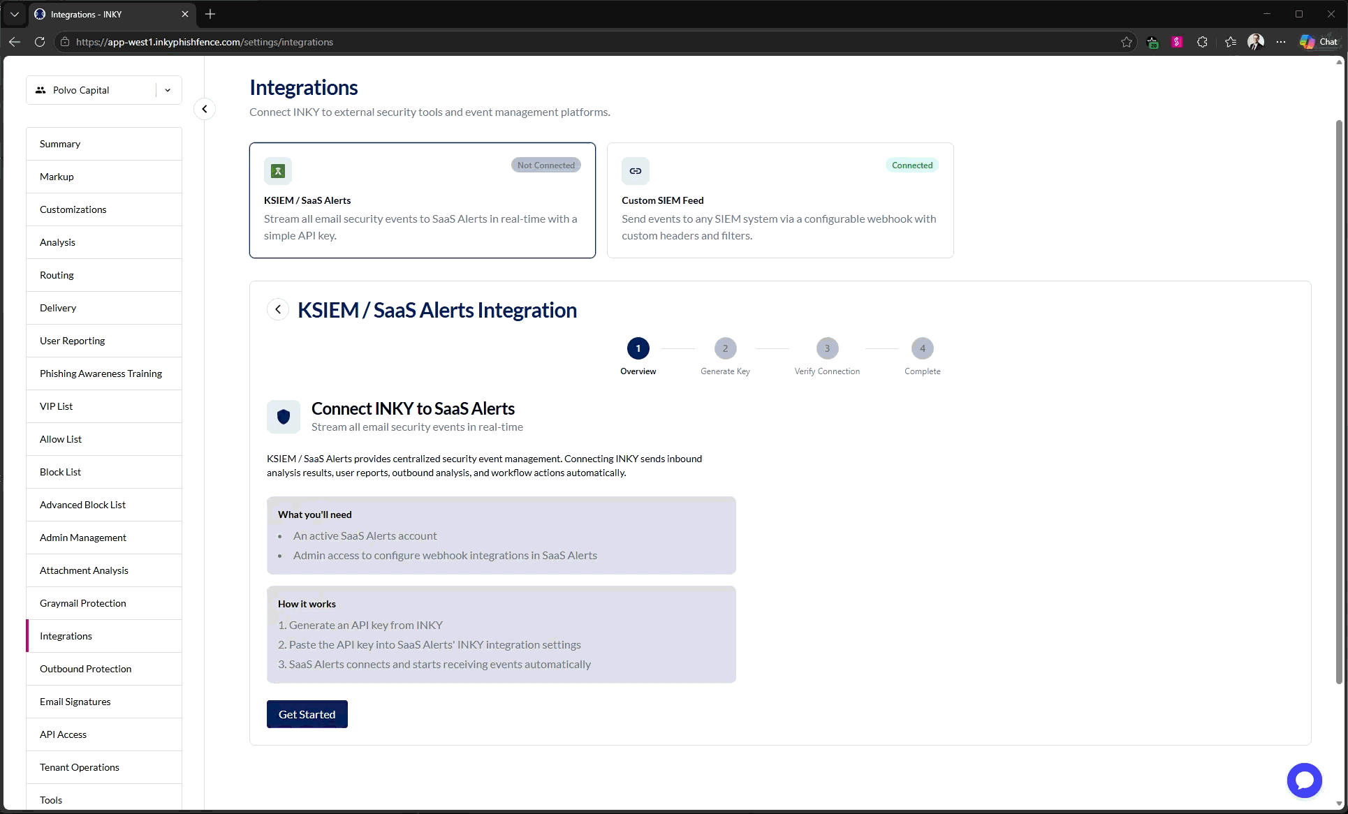This screenshot has width=1348, height=814.
Task: Open the chat support bubble
Action: tap(1305, 780)
